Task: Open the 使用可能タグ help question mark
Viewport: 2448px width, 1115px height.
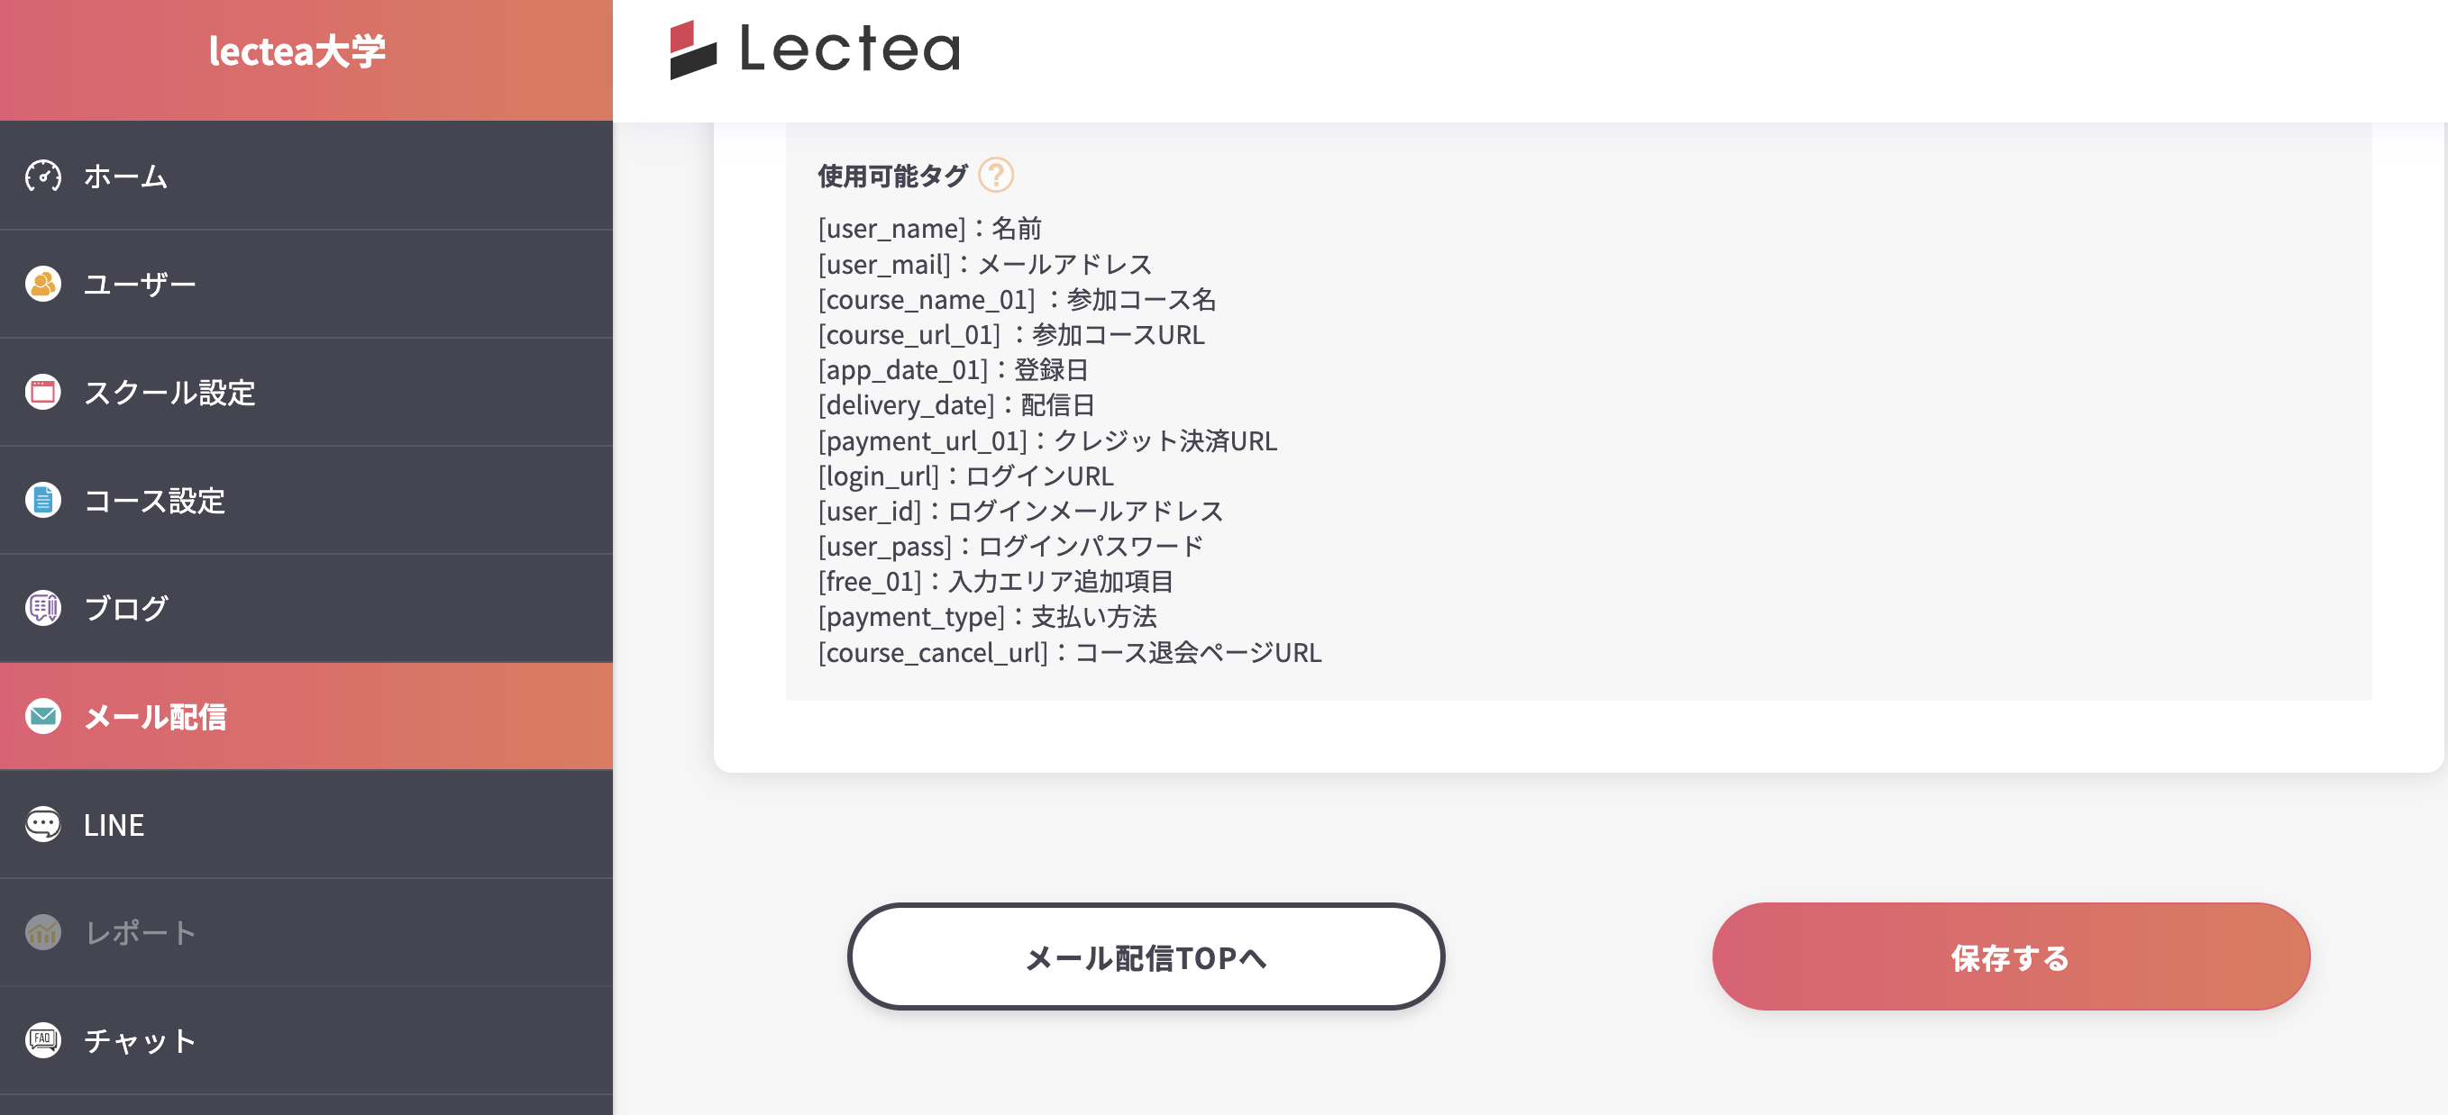Action: coord(997,175)
